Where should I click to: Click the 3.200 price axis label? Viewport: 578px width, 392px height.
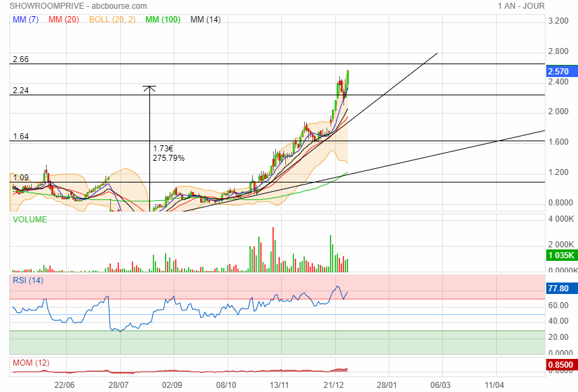(x=558, y=21)
